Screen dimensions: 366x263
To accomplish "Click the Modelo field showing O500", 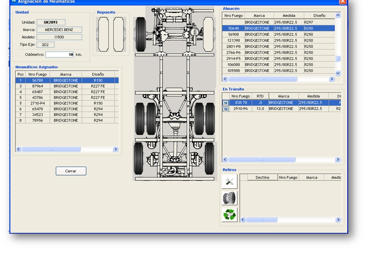I will pos(59,37).
